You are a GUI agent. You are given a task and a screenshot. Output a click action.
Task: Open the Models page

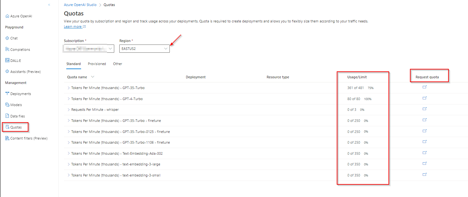pos(16,104)
